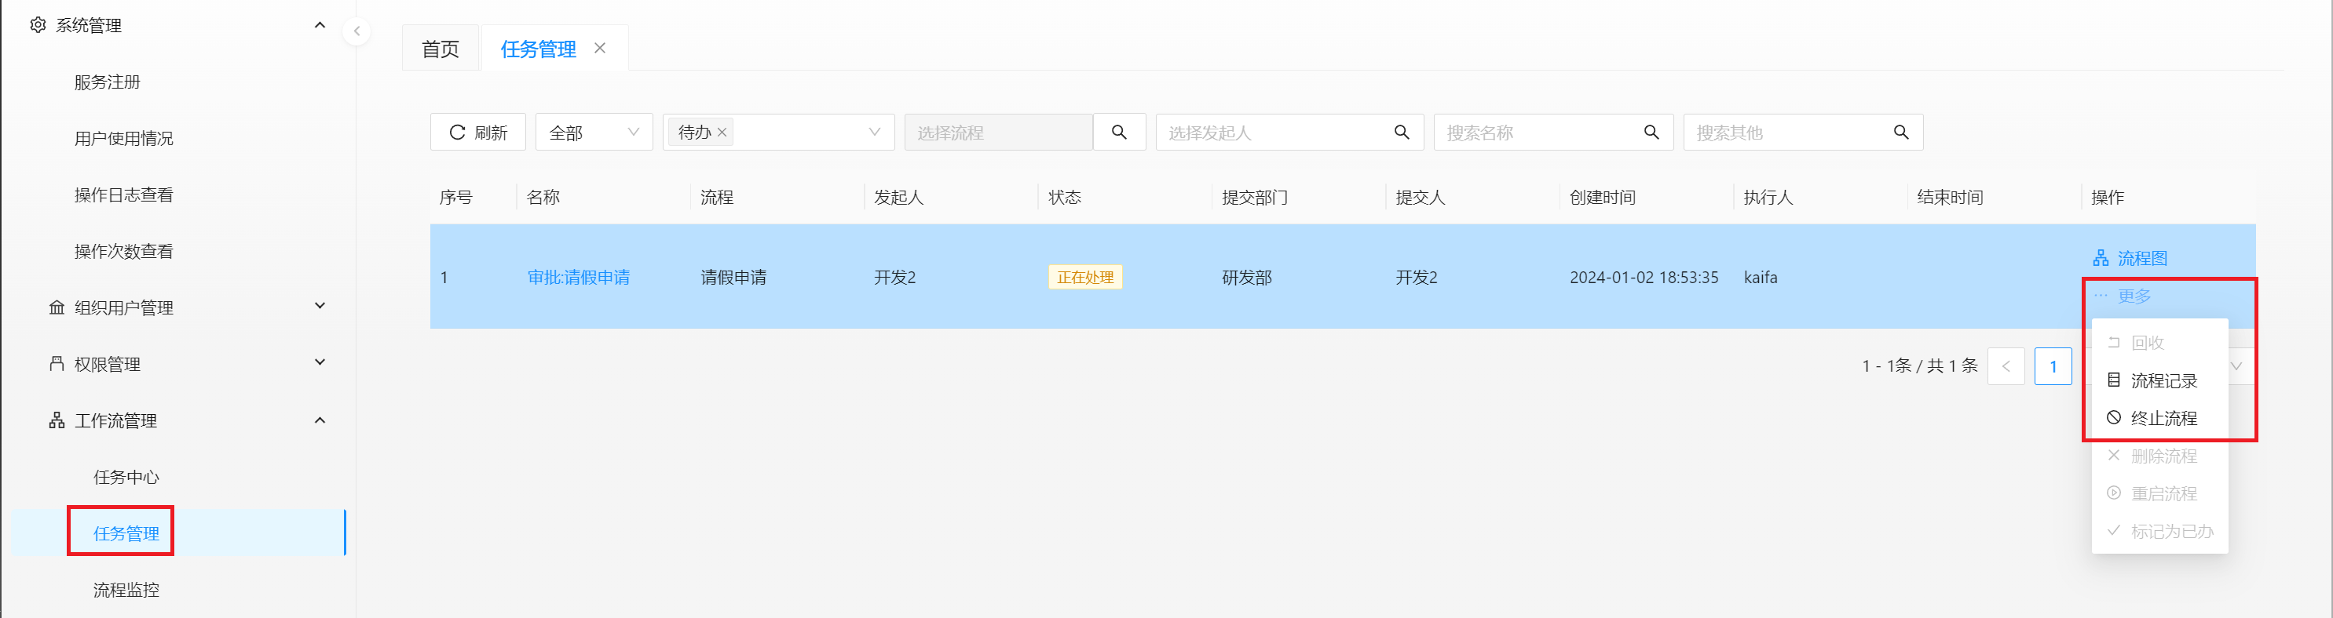Viewport: 2333px width, 618px height.
Task: Expand the 组织用户管理 menu section
Action: [320, 307]
